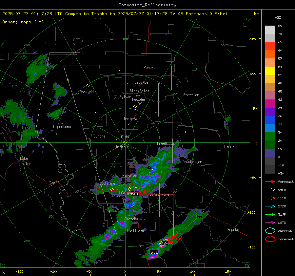Viewport: 295px width, 276px height.
Task: Click the Drumheller city label
Action: (192, 162)
